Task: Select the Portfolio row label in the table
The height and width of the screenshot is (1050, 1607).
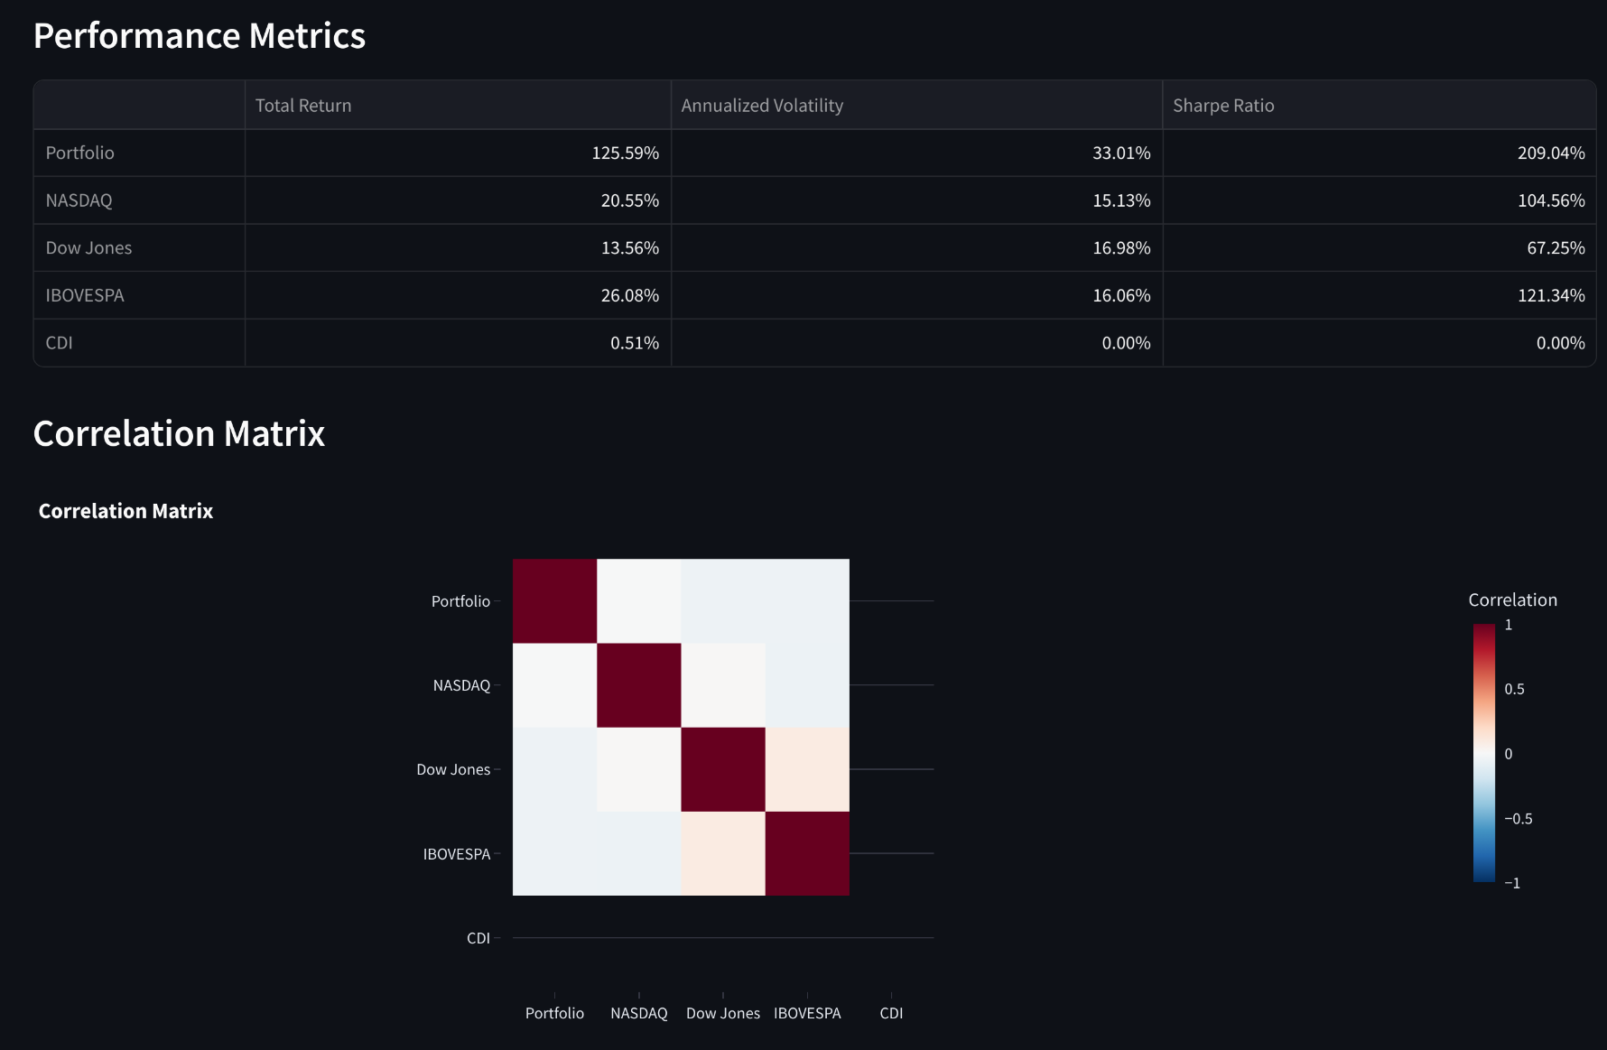Action: [139, 153]
